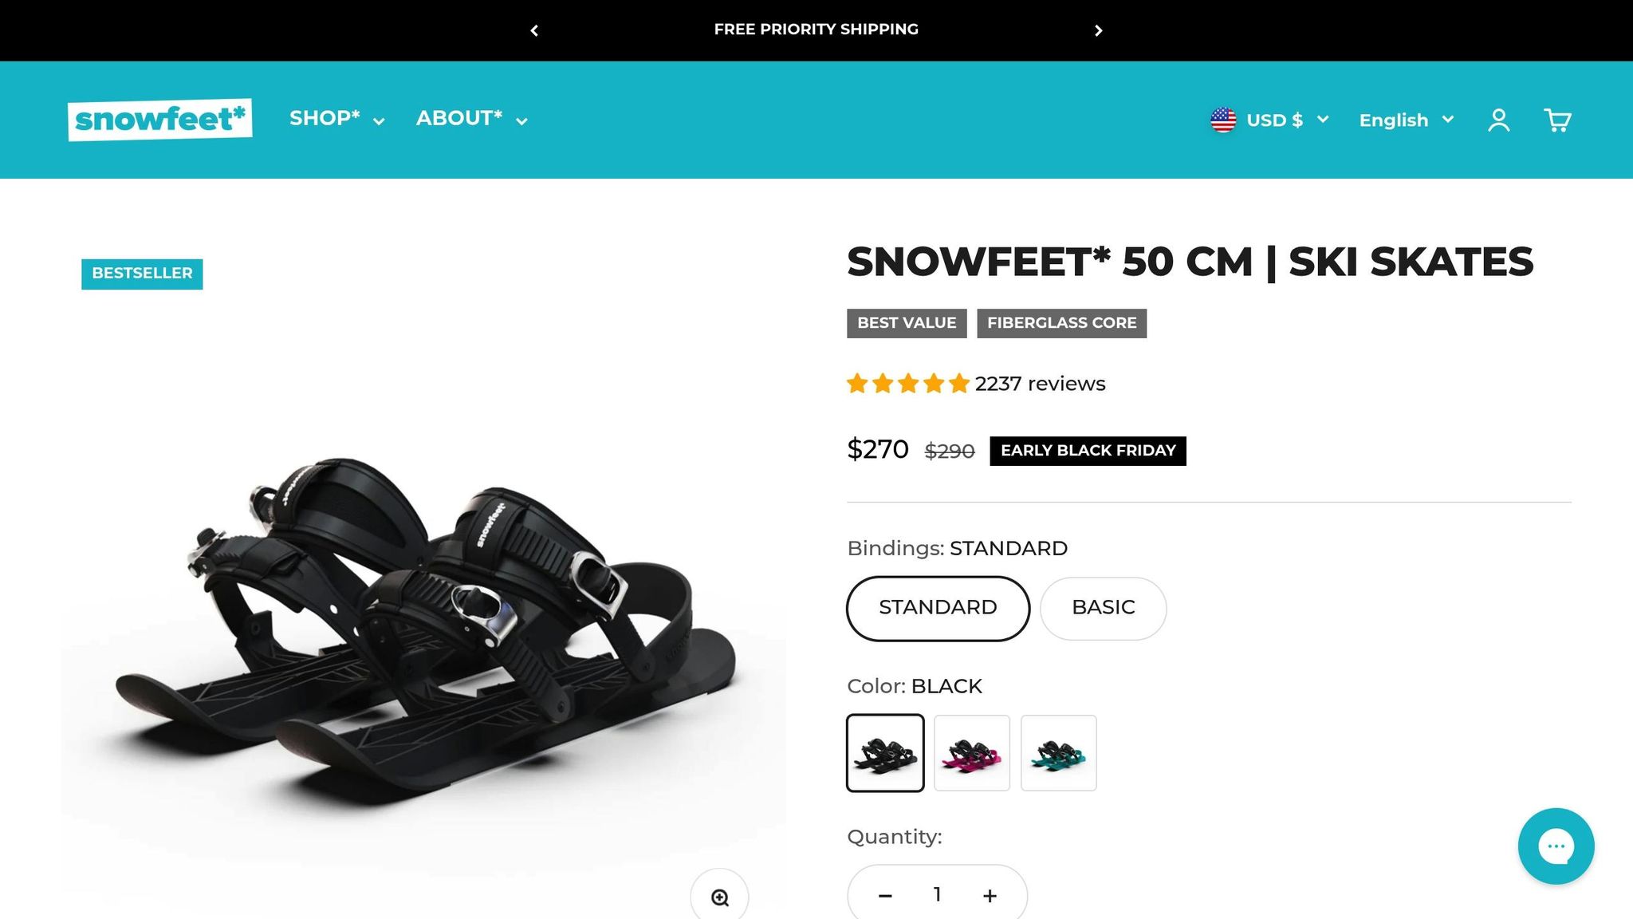
Task: Open the user account icon
Action: point(1499,120)
